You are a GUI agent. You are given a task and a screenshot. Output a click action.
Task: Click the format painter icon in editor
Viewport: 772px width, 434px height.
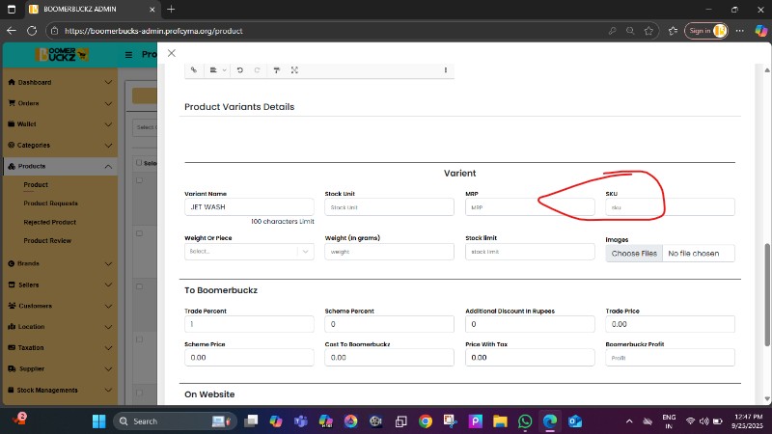(x=277, y=69)
